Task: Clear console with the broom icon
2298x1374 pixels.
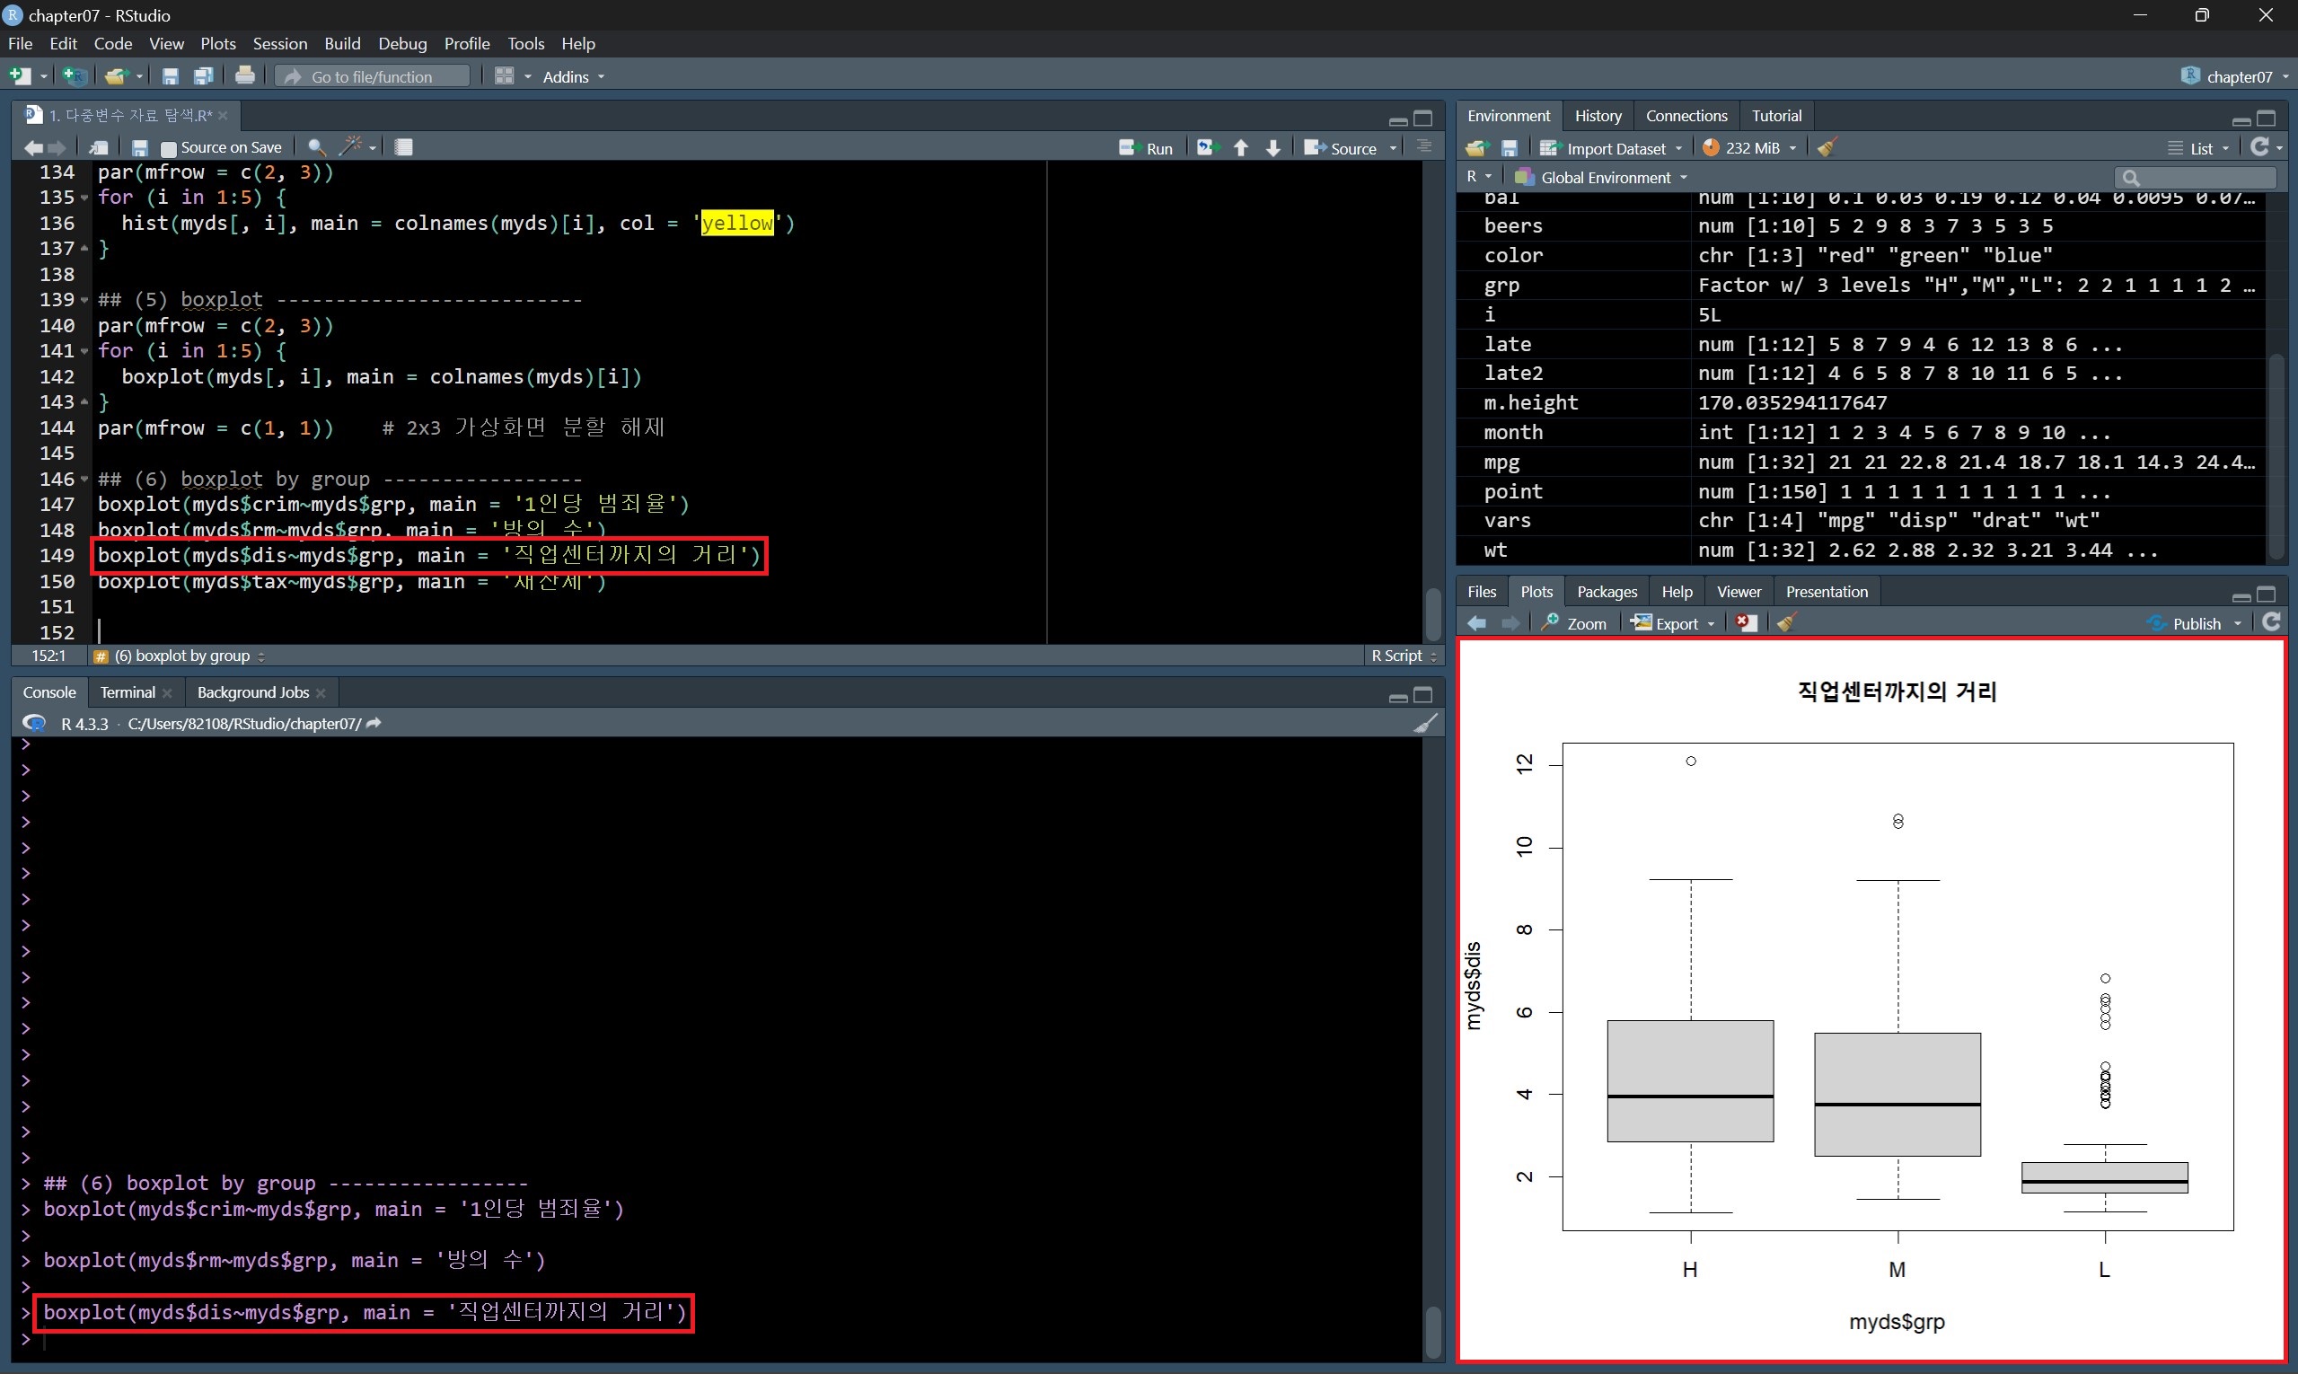Action: pyautogui.click(x=1426, y=723)
